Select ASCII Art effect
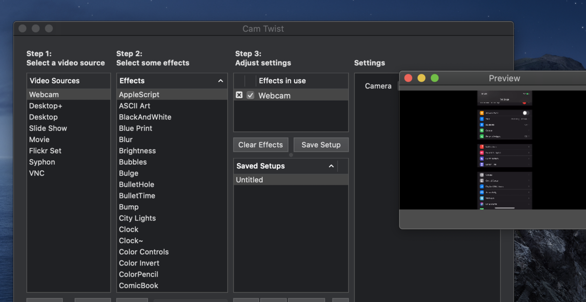 click(x=172, y=106)
